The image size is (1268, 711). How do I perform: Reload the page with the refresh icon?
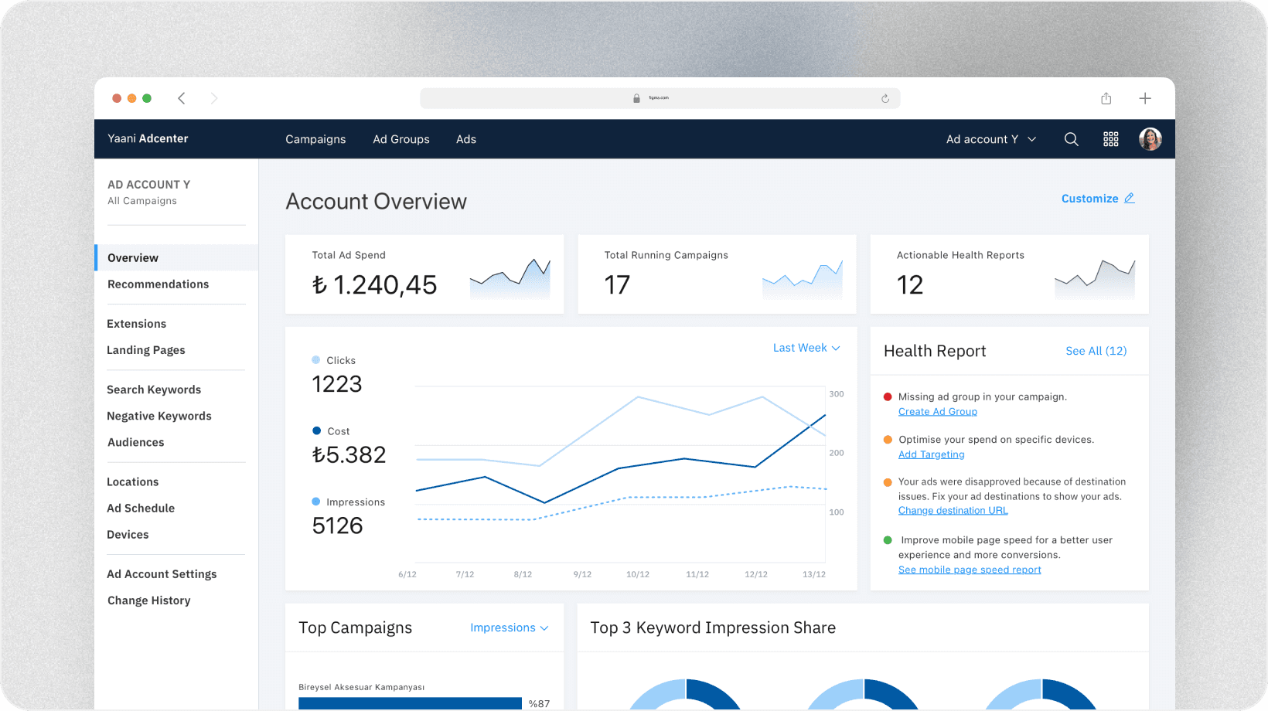click(x=885, y=98)
